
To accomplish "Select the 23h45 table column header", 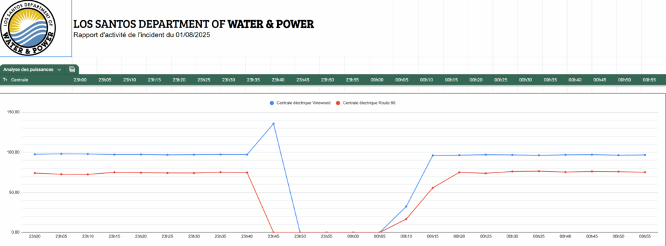I will pos(302,80).
